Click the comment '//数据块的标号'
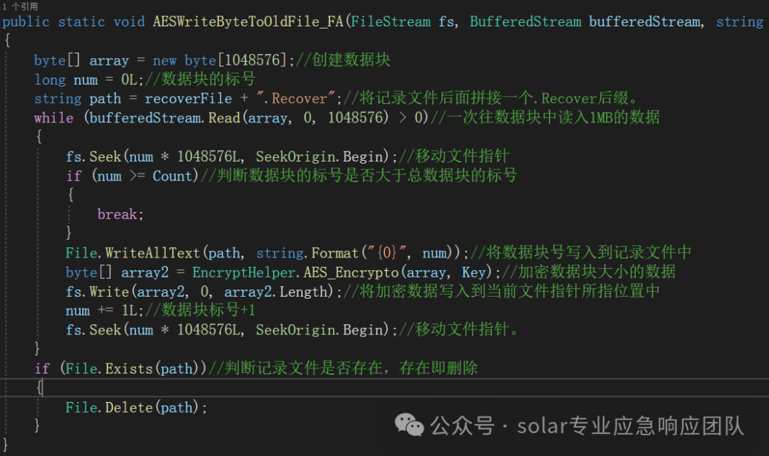This screenshot has height=456, width=769. tap(201, 79)
